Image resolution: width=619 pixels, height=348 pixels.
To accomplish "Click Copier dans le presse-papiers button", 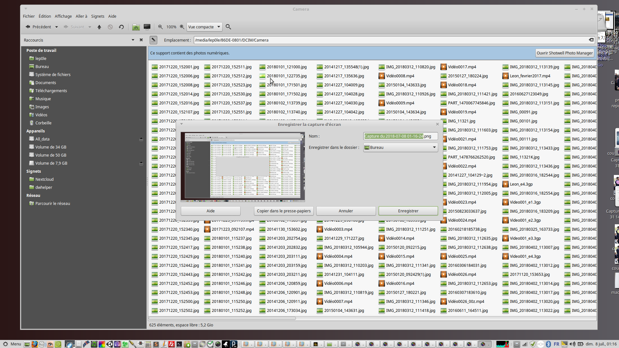I will pyautogui.click(x=284, y=211).
